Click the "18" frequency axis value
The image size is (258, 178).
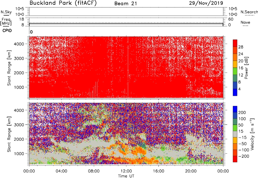tap(22, 19)
